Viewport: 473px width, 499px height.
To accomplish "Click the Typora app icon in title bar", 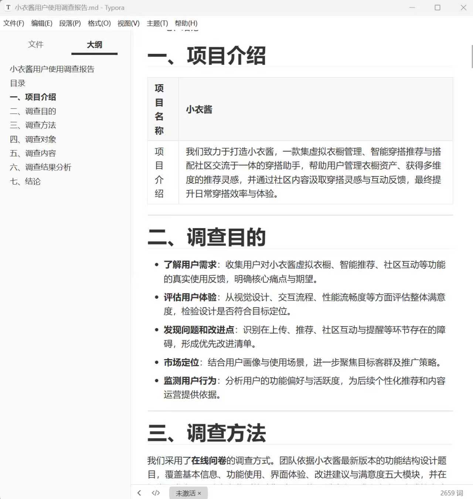I will tap(8, 7).
